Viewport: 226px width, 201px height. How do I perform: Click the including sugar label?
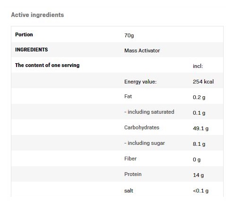(x=145, y=143)
